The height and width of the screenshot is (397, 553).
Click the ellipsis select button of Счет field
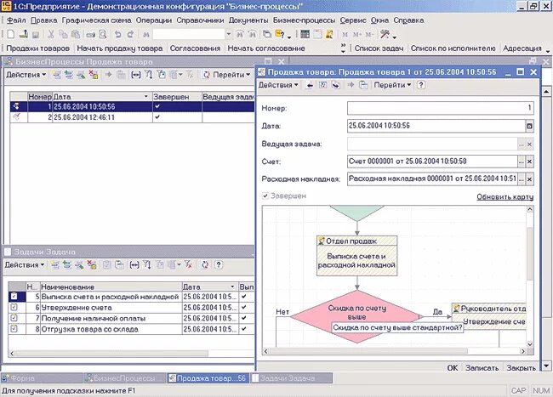click(522, 162)
